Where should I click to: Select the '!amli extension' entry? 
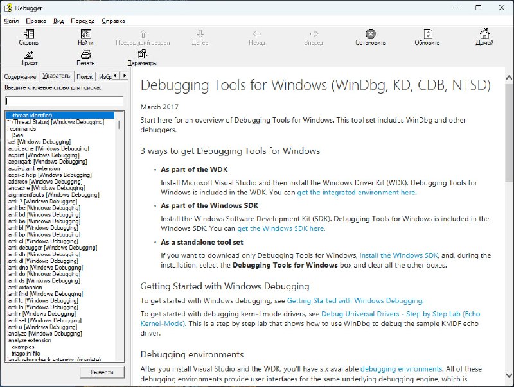click(24, 288)
